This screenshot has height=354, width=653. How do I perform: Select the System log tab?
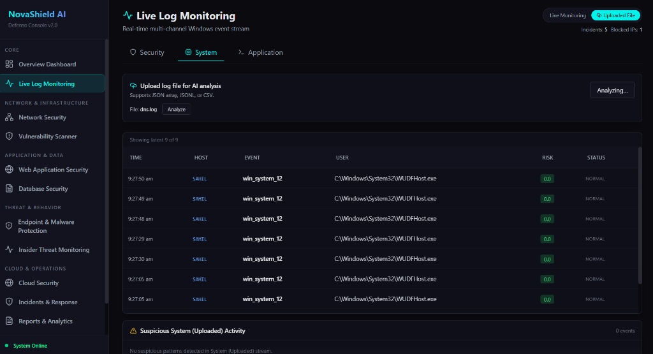click(x=201, y=52)
